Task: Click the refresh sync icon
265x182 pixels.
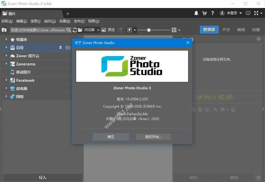Action: pyautogui.click(x=75, y=30)
